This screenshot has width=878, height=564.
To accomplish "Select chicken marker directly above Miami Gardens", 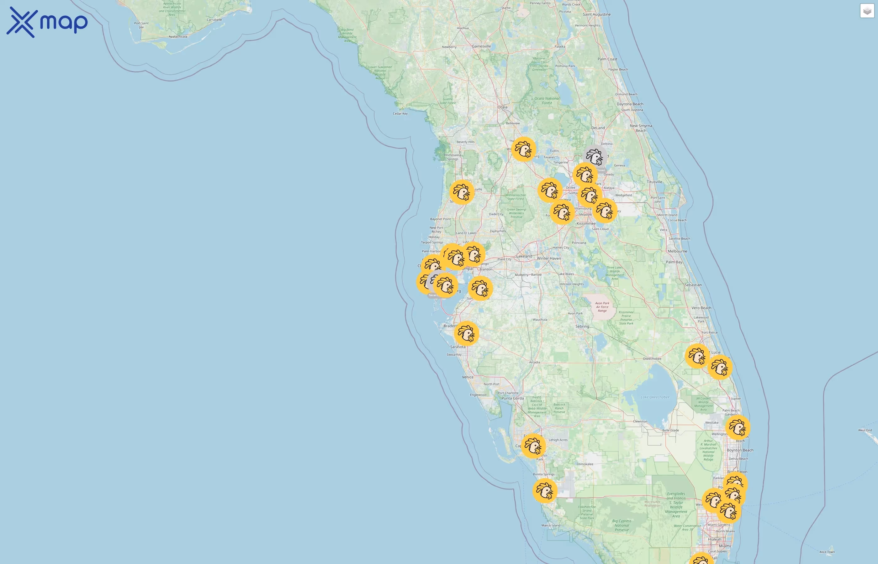I will pyautogui.click(x=729, y=511).
